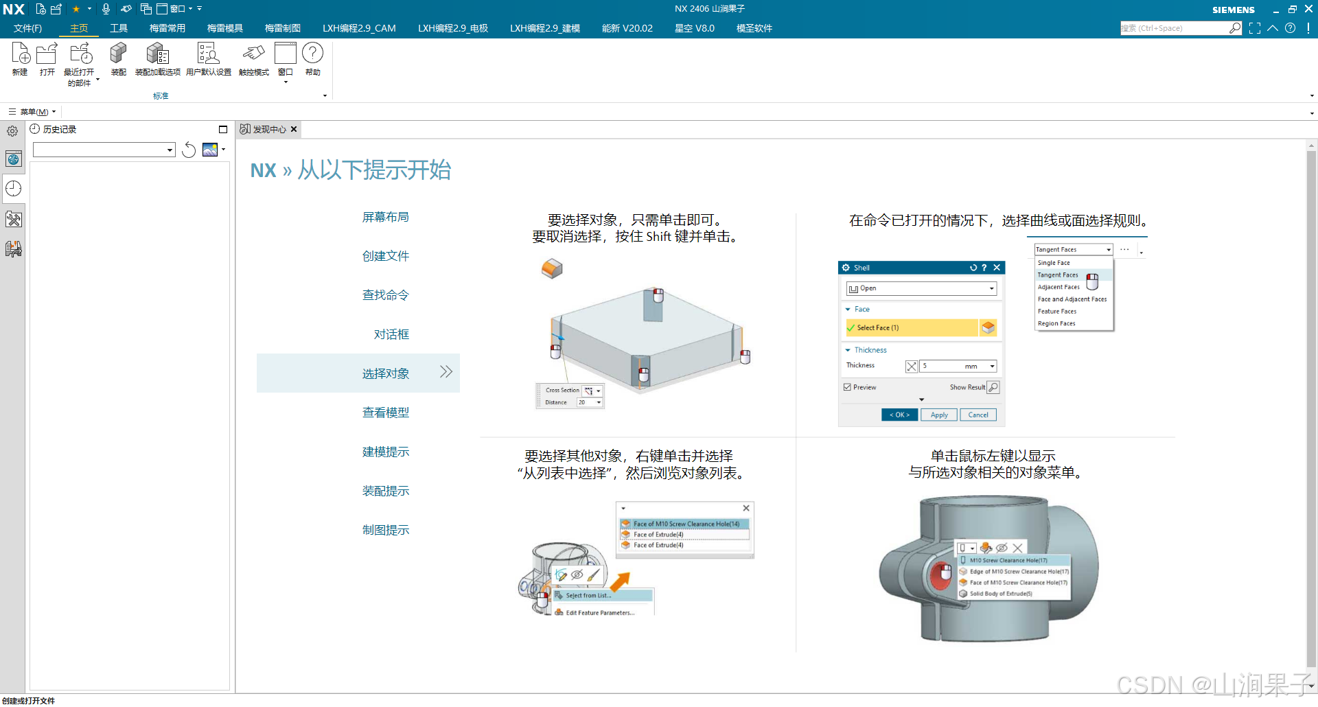This screenshot has height=707, width=1318.
Task: Click the Shell dialog tutorial image
Action: (921, 344)
